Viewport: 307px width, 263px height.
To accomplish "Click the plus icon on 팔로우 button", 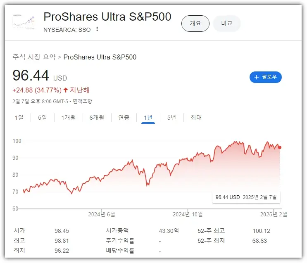I will pos(256,77).
